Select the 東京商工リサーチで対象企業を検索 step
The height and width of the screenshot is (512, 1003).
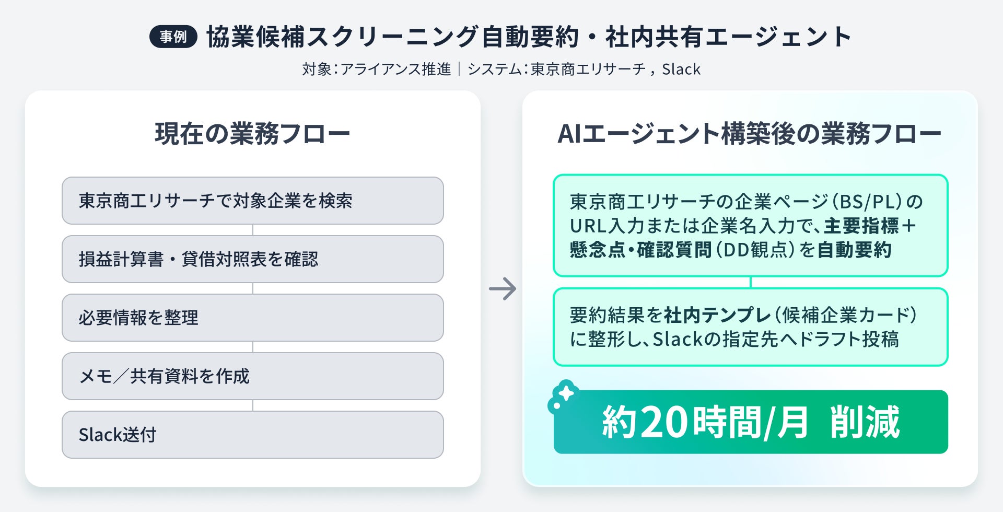click(253, 201)
